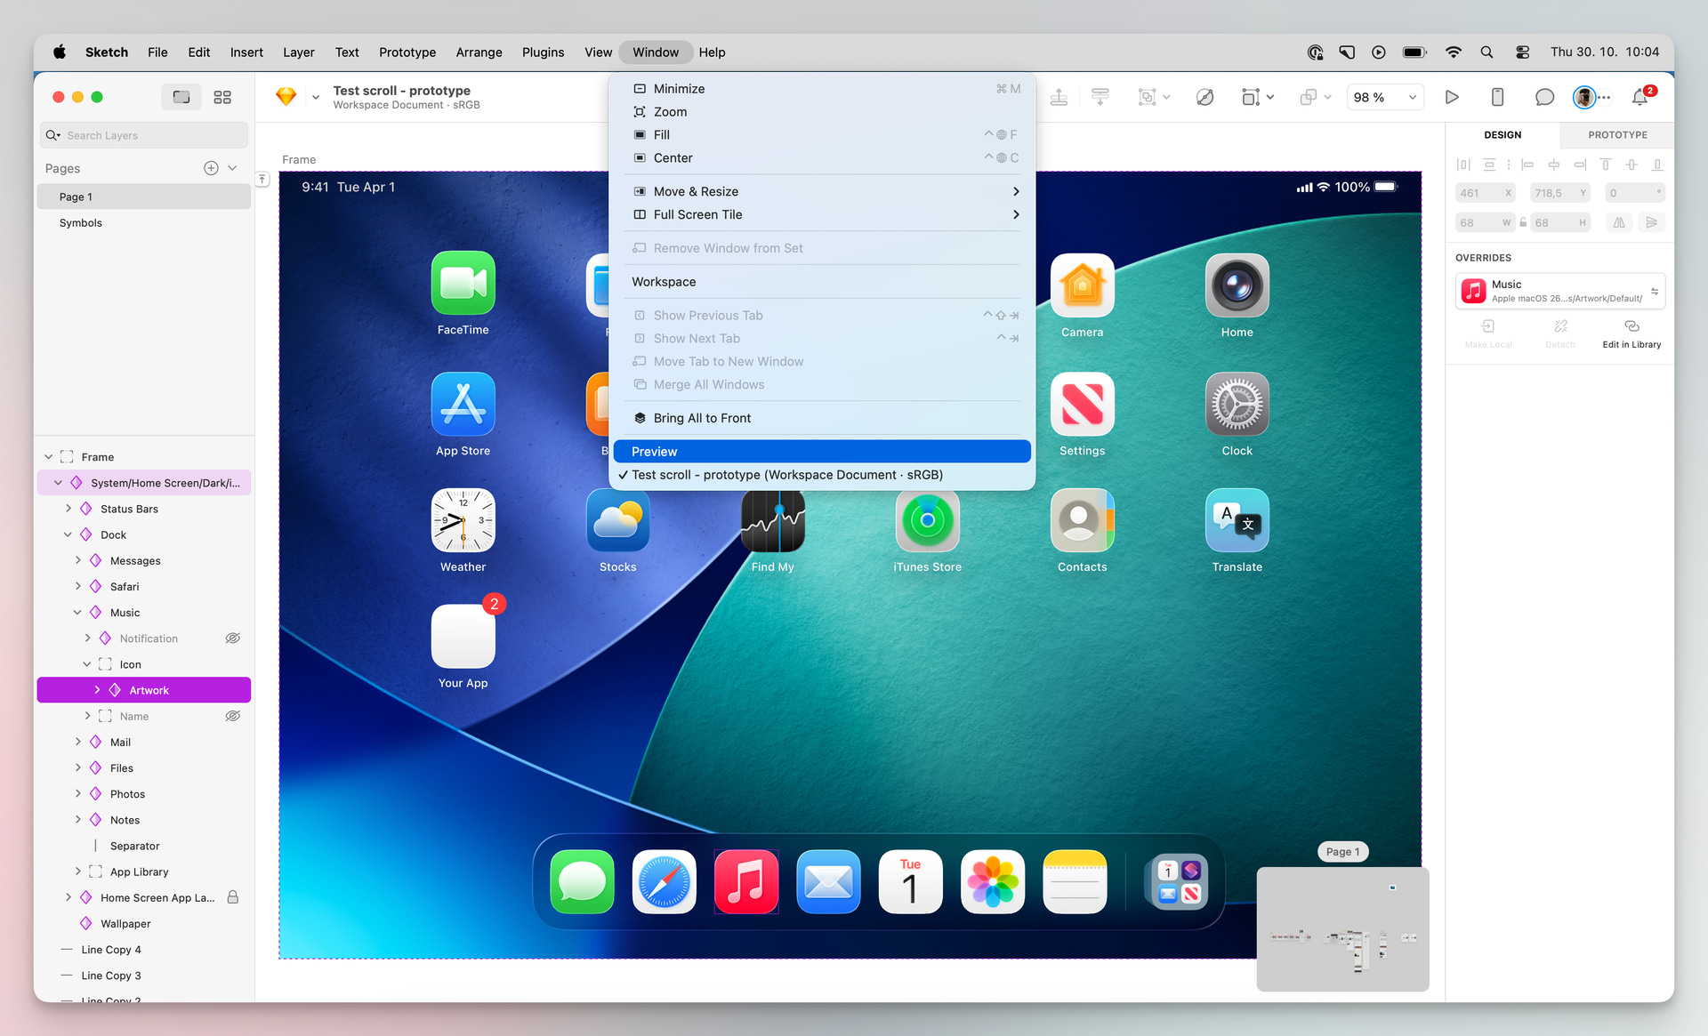
Task: Unlock the Home Screen App layer
Action: coord(233,897)
